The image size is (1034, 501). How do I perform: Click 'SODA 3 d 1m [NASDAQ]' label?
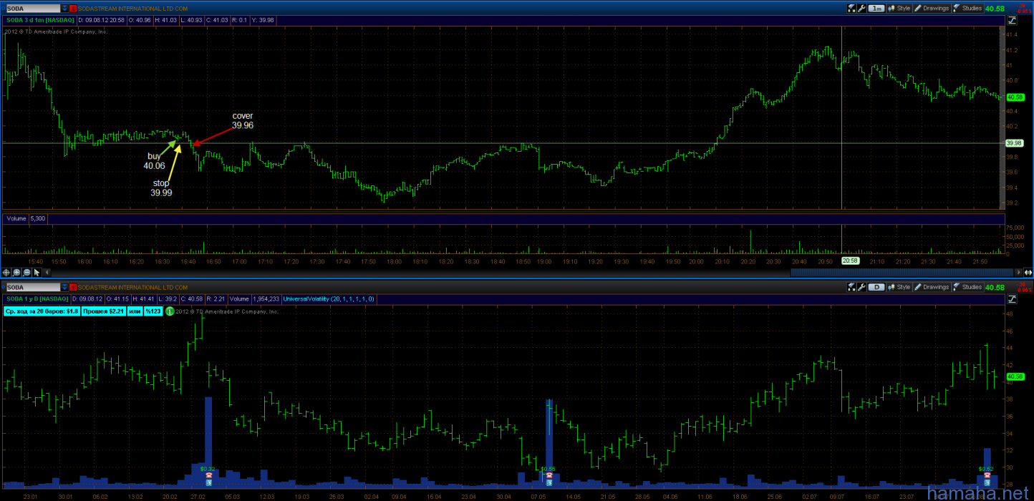coord(39,20)
